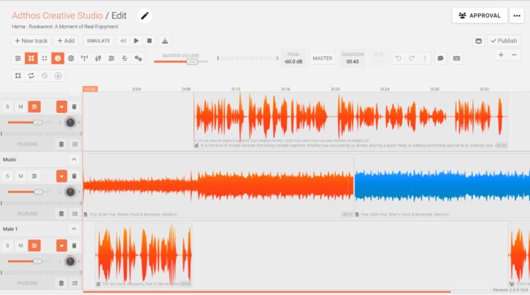Collapse the Male 1 track chevron
This screenshot has width=530, height=295.
pos(74,229)
